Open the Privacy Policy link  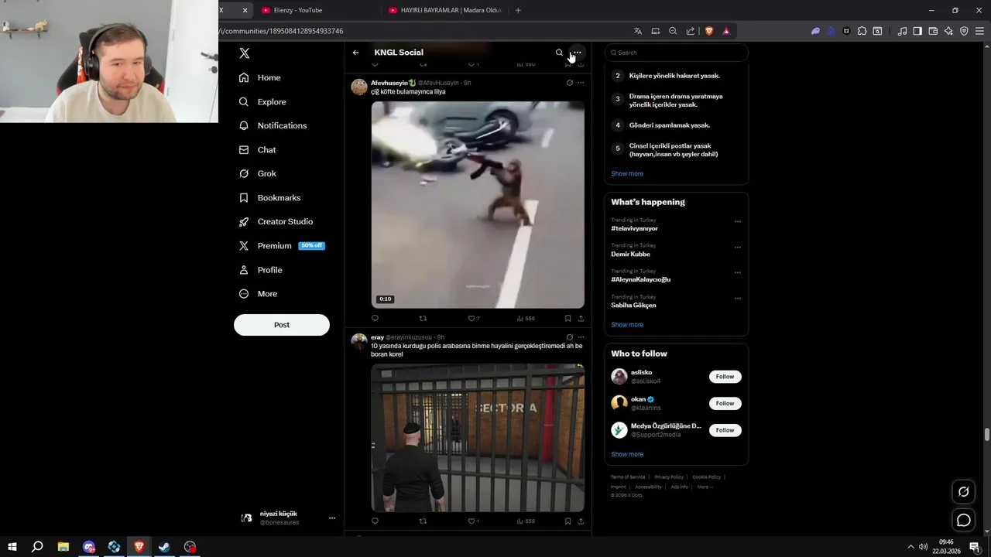point(669,477)
